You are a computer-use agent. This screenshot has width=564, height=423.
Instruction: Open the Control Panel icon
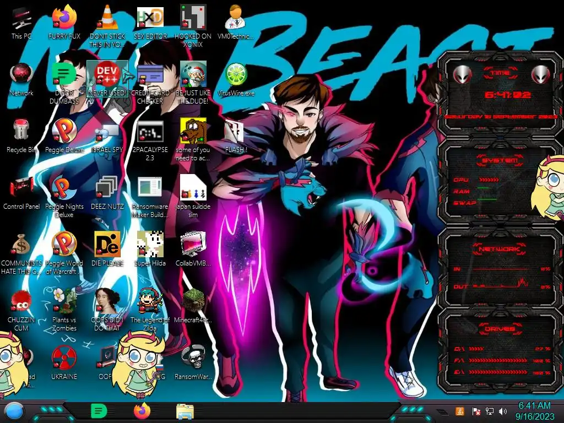pyautogui.click(x=21, y=193)
